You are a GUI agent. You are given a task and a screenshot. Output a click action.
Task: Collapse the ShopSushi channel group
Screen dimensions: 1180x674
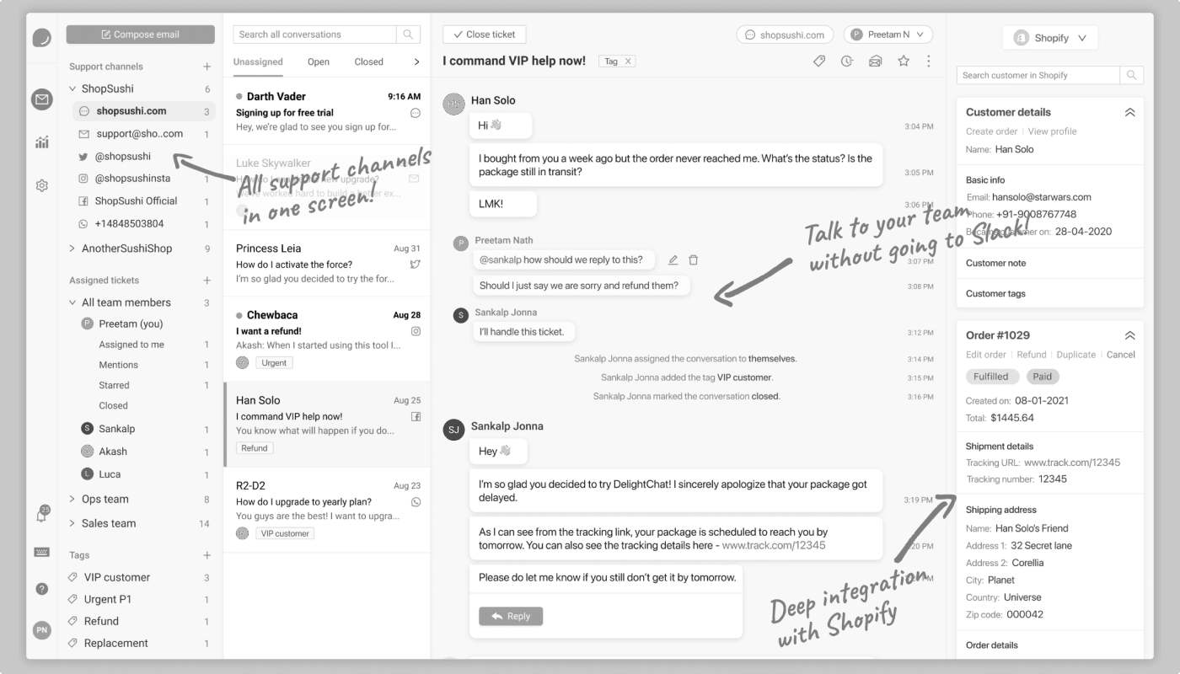tap(72, 88)
